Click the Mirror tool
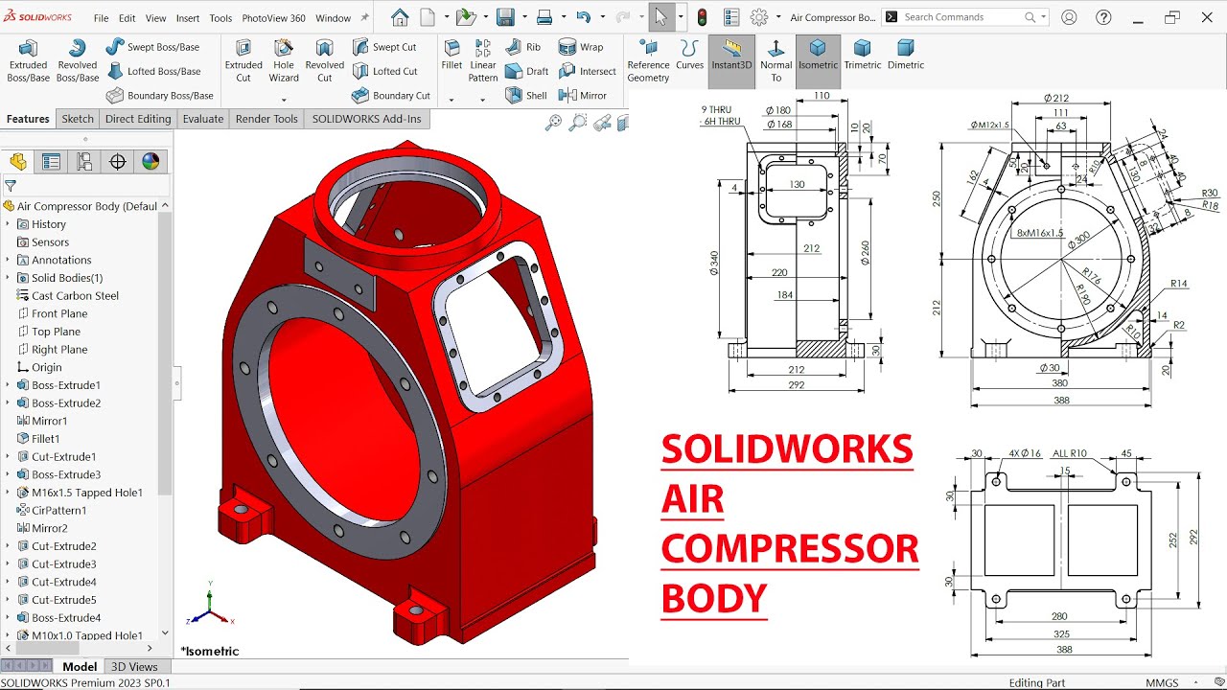 coord(583,96)
